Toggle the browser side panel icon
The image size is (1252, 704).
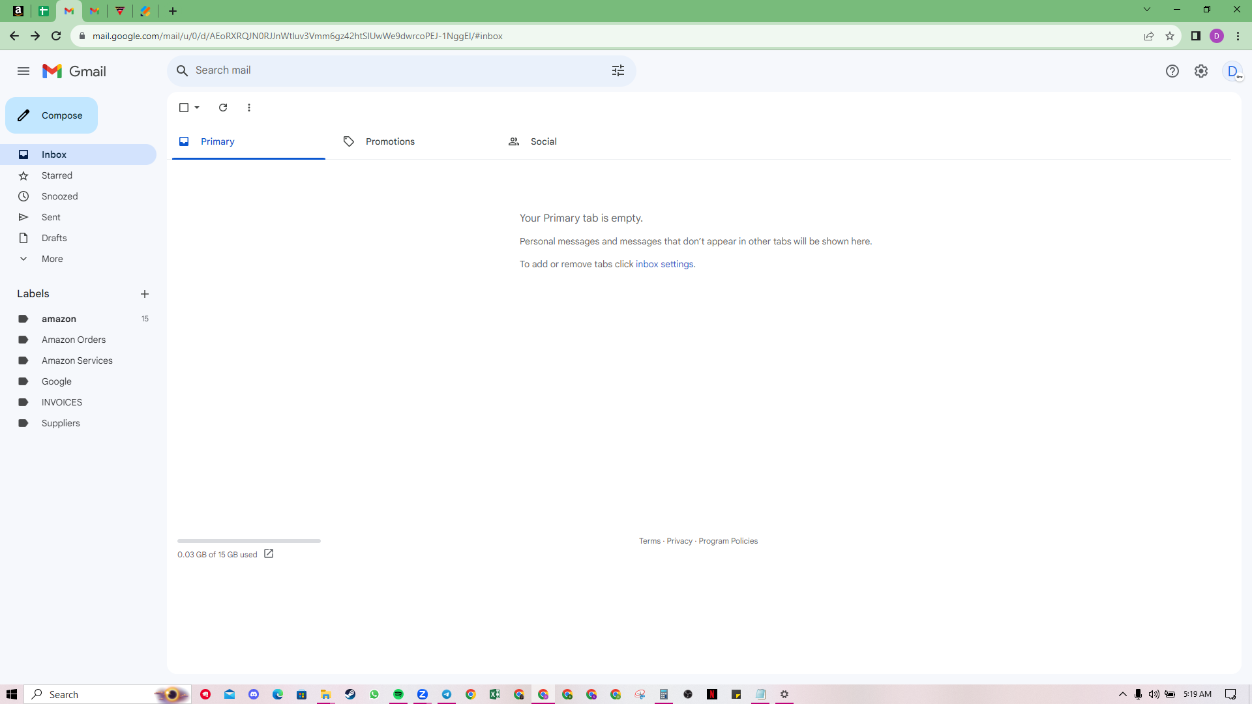[x=1196, y=36]
